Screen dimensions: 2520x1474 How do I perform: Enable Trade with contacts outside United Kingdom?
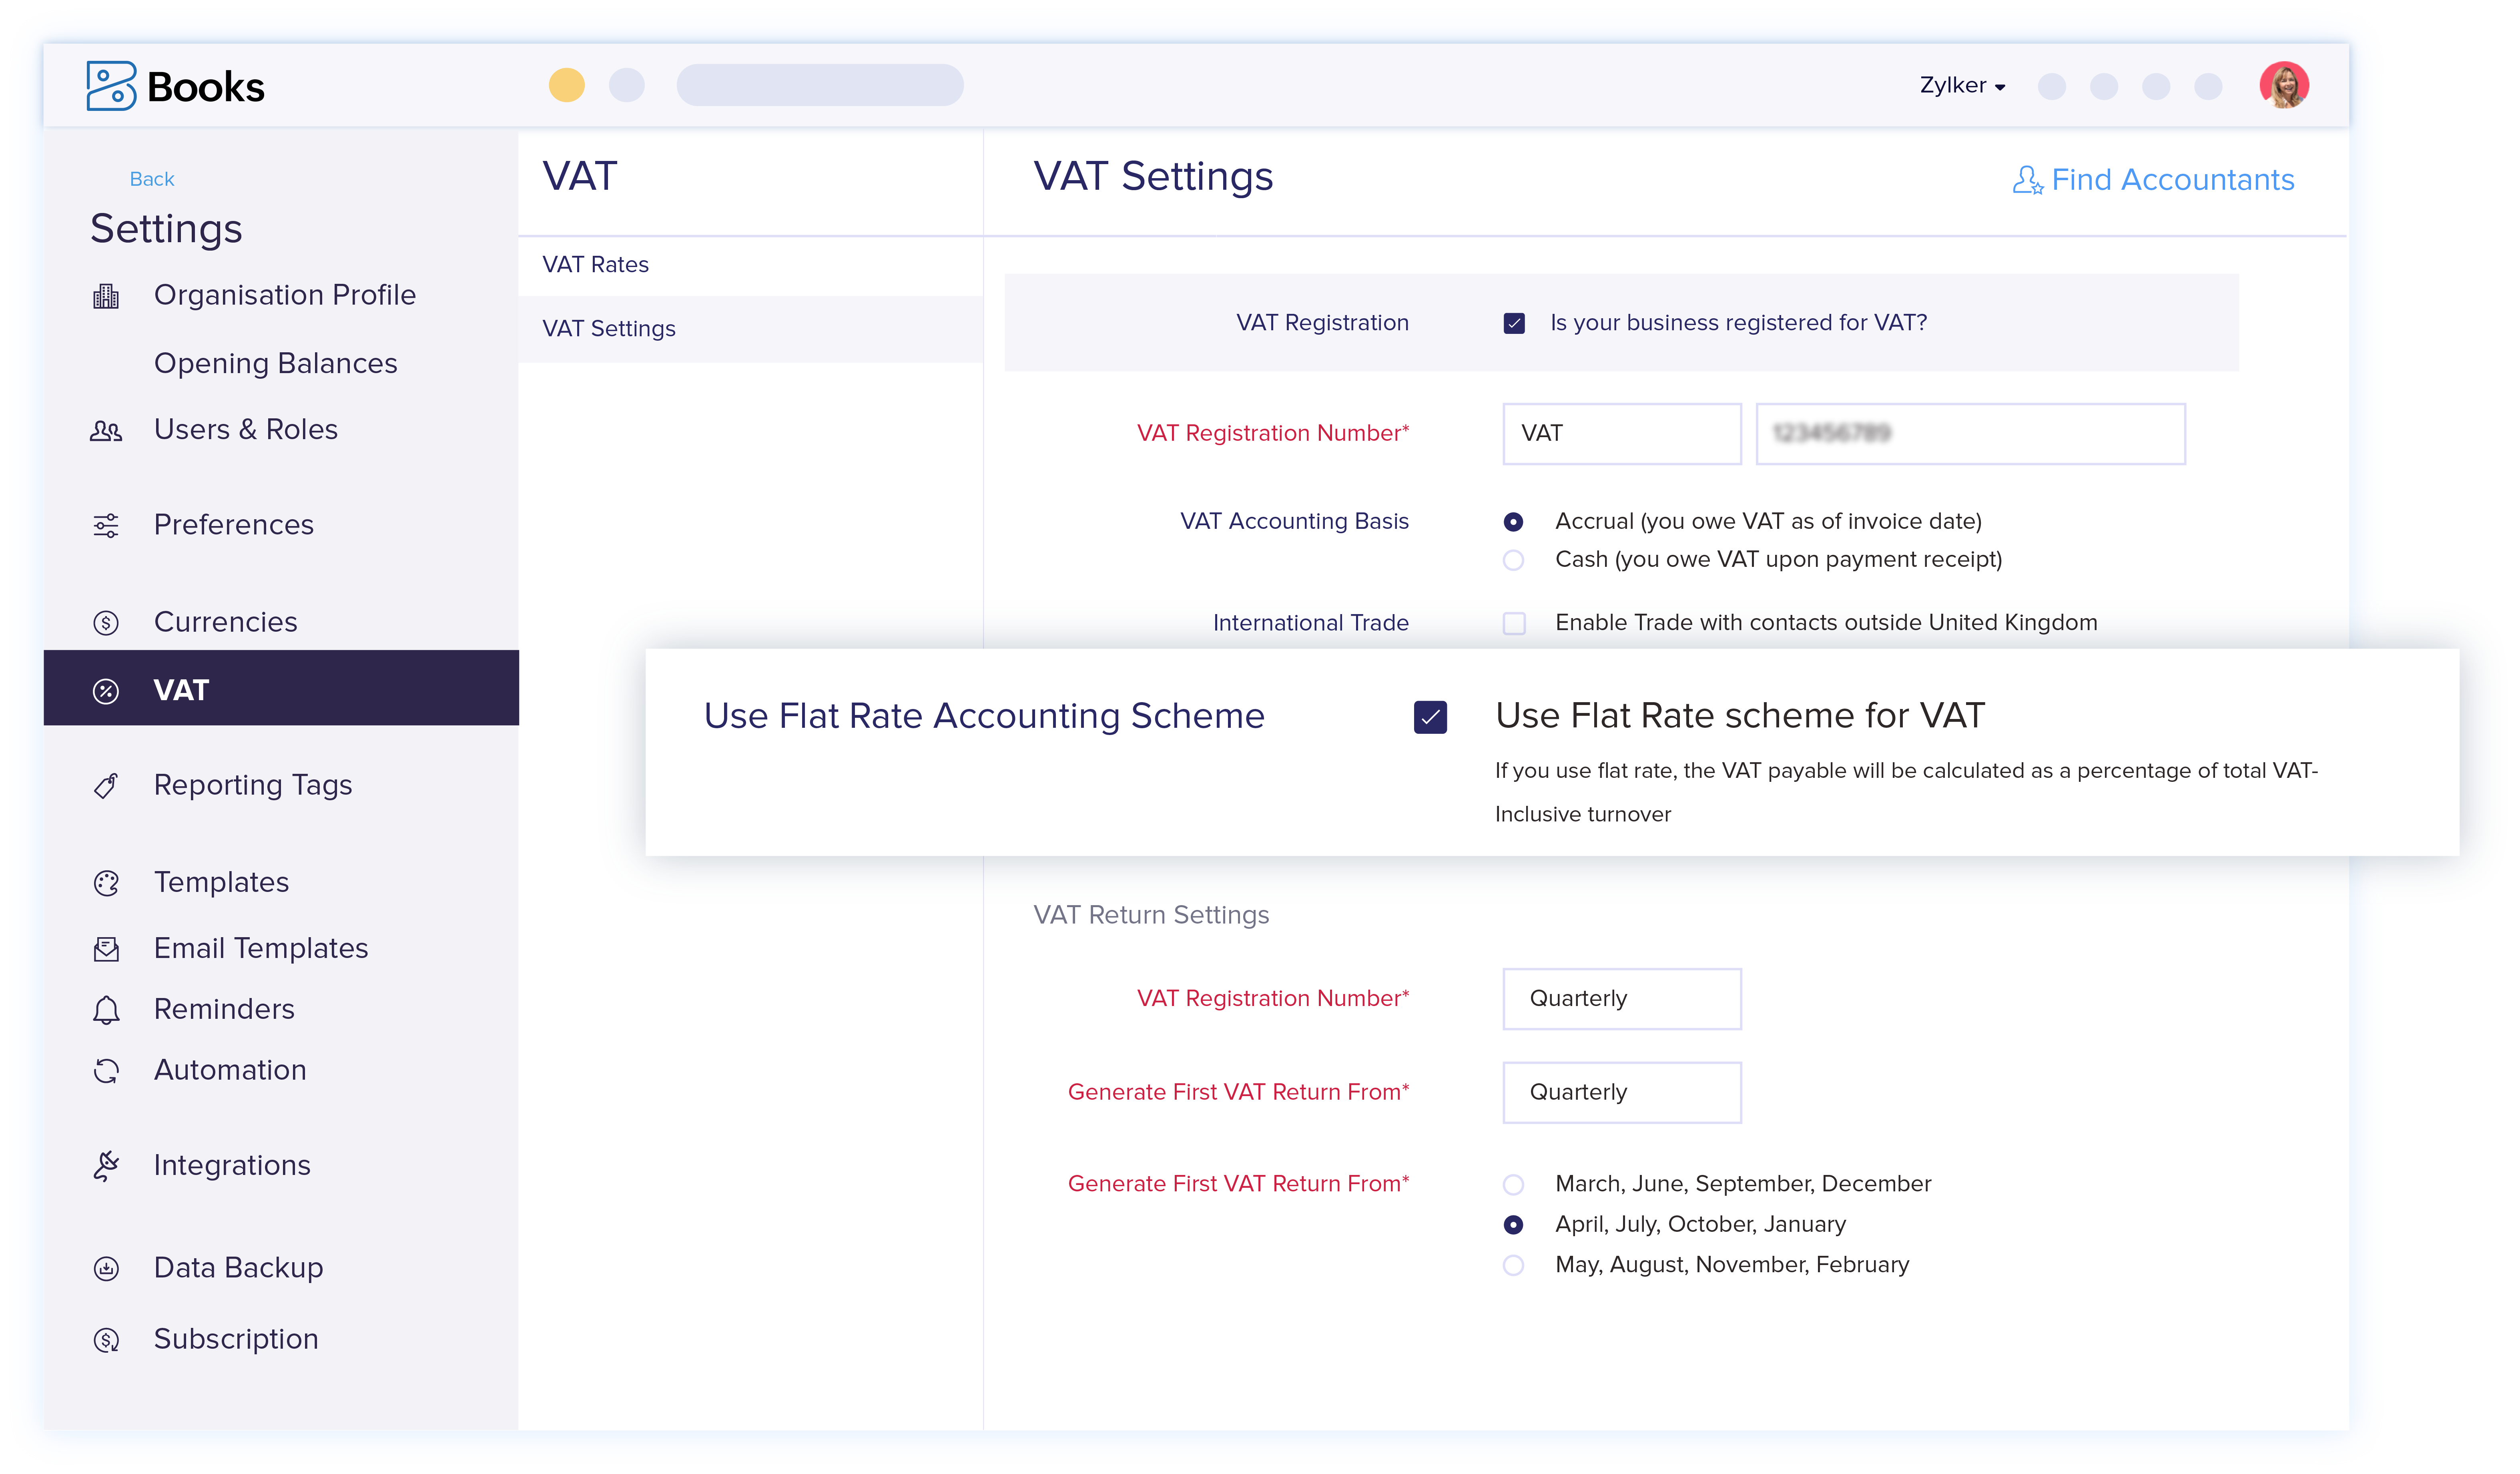coord(1514,622)
